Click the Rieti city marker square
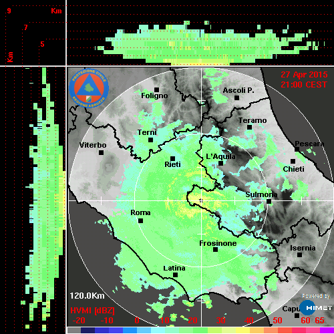The width and height of the screenshot is (334, 334). [x=172, y=158]
